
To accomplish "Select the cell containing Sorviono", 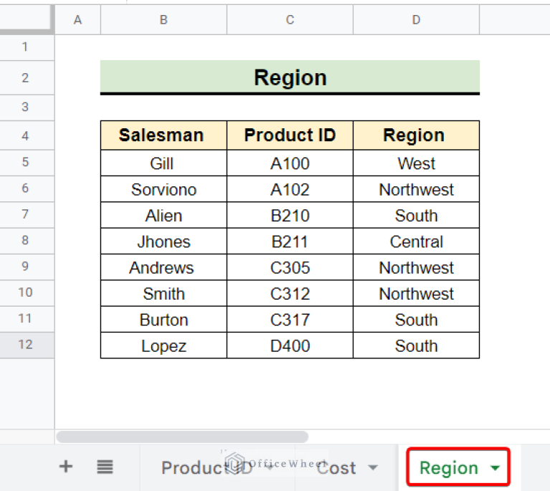I will (x=163, y=189).
